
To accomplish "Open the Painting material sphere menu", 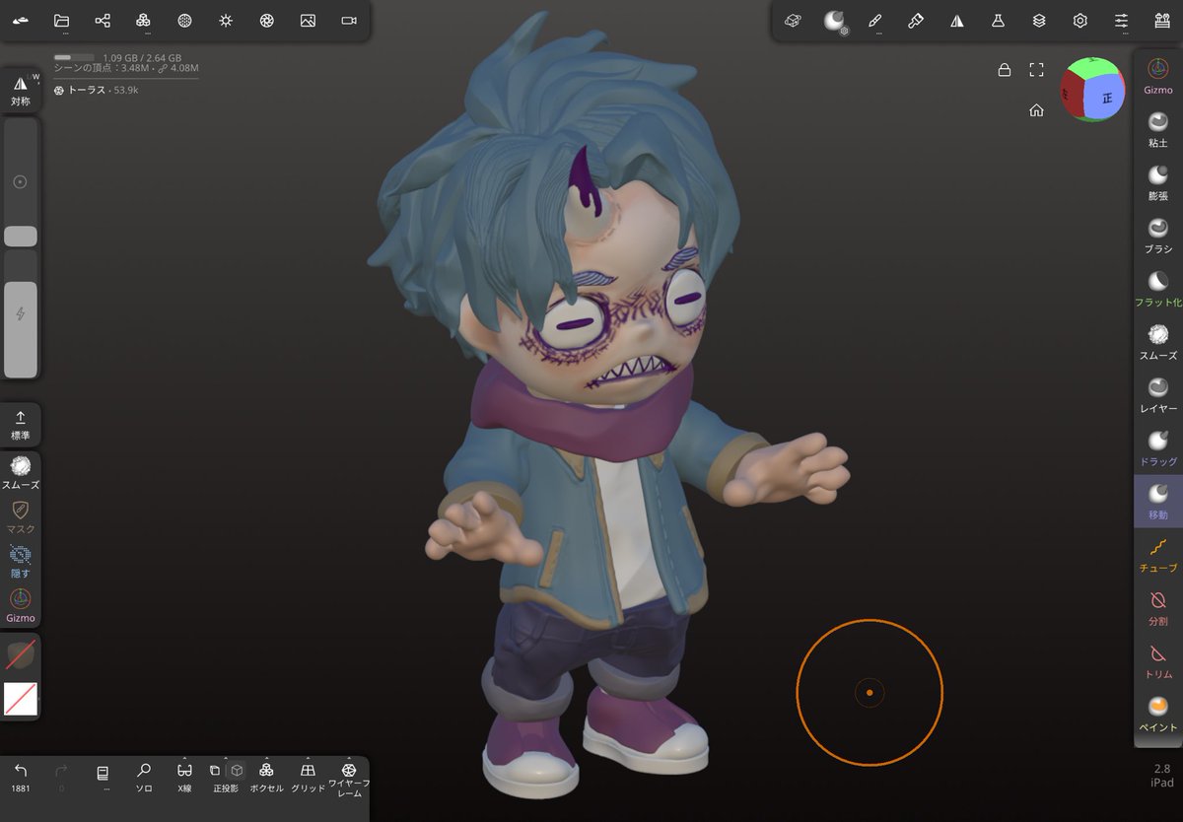I will click(835, 22).
